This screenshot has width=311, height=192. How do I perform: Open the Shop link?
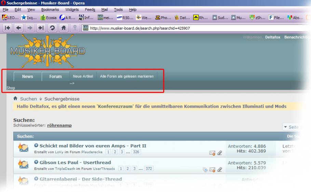tap(11, 88)
